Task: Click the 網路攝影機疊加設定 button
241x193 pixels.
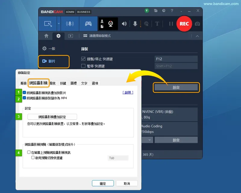Action: (52, 117)
